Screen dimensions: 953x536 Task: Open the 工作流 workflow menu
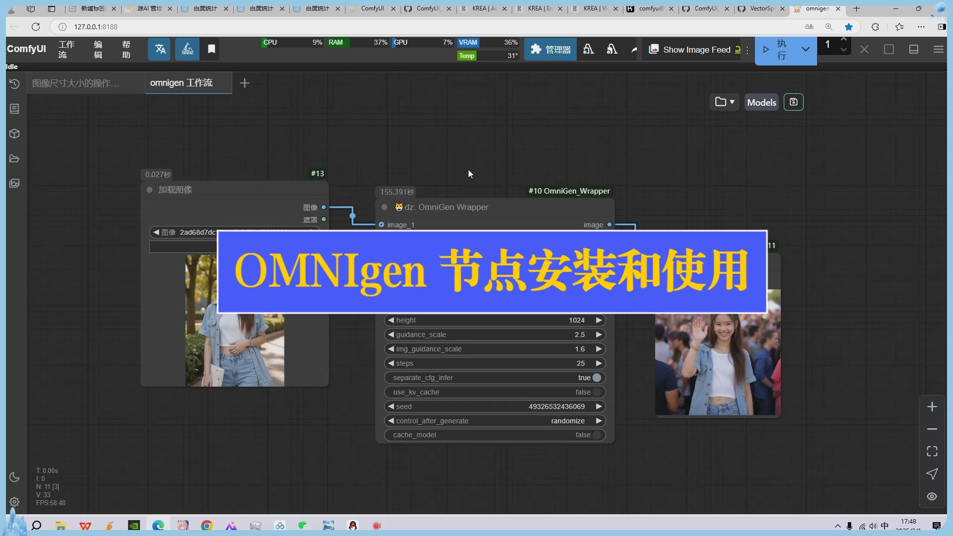(x=66, y=49)
